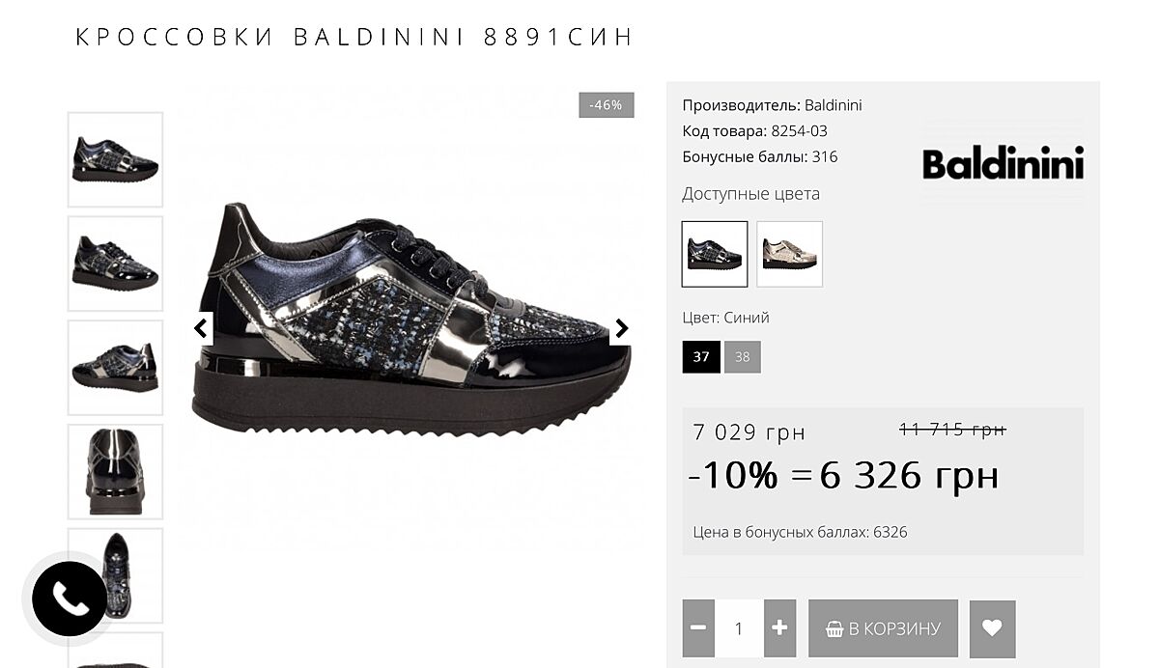Open the third sneaker thumbnail
This screenshot has width=1159, height=668.
pyautogui.click(x=115, y=368)
